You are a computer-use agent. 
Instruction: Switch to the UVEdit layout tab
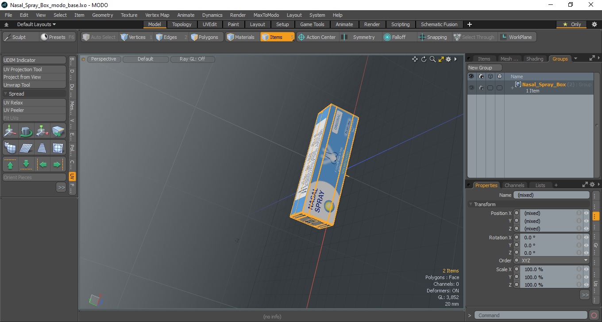pyautogui.click(x=210, y=24)
